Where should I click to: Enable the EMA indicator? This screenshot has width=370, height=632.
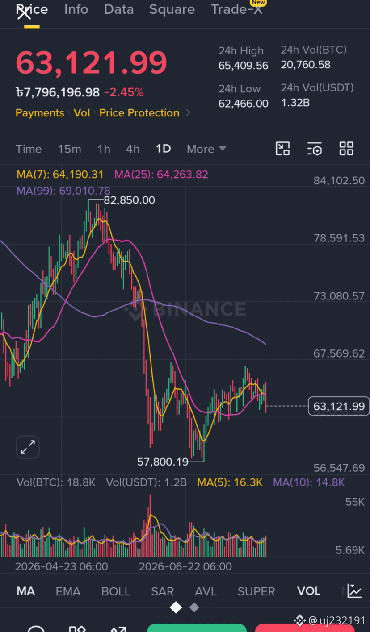(x=68, y=591)
